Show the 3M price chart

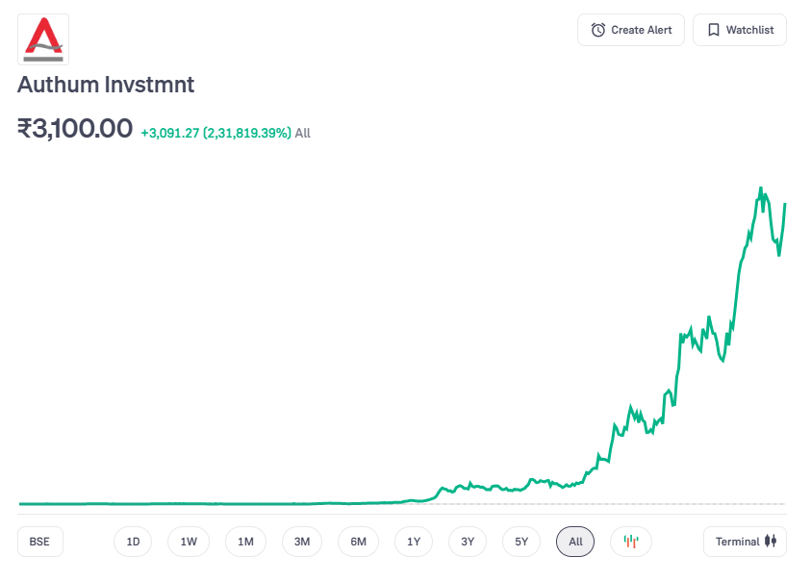302,542
